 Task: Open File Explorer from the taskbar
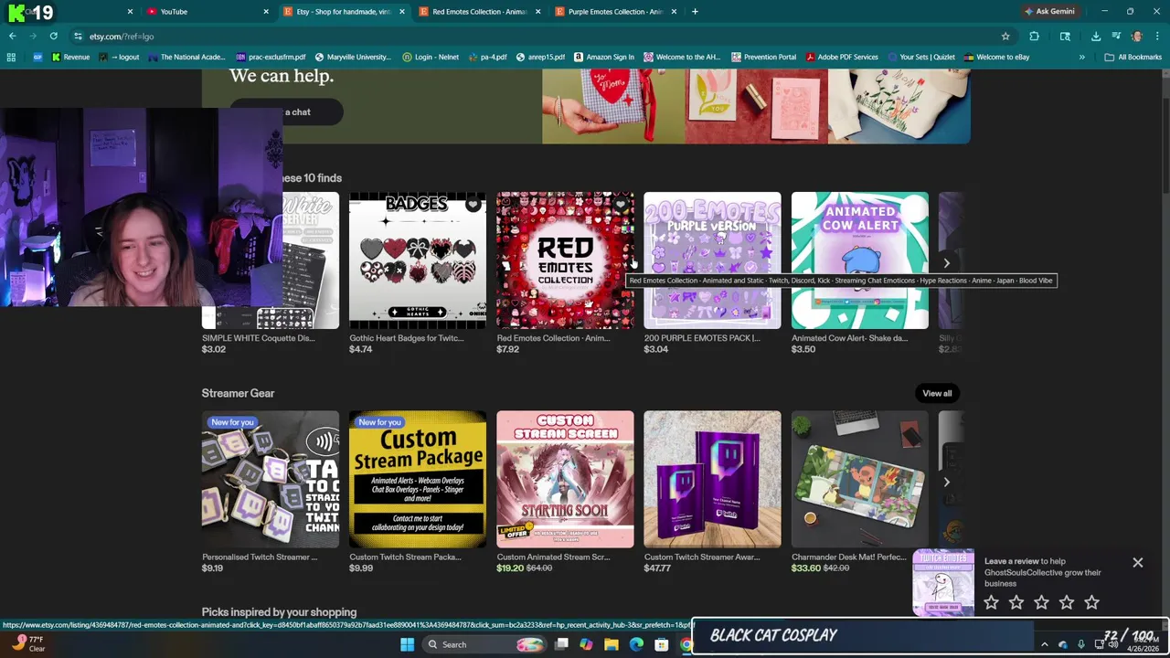pyautogui.click(x=612, y=644)
